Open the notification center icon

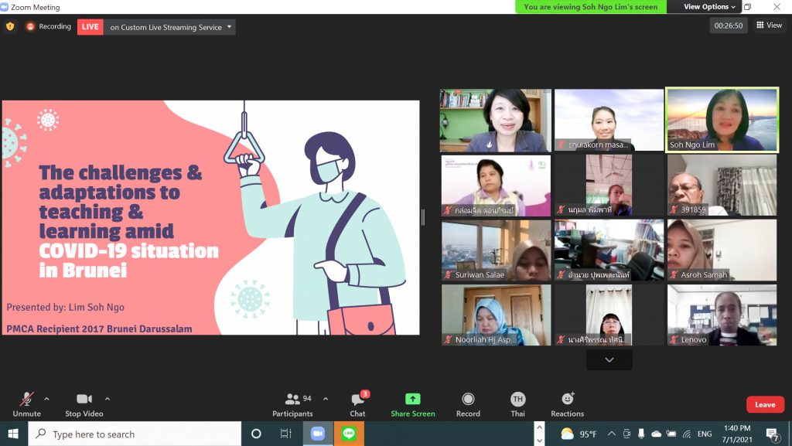click(x=773, y=434)
